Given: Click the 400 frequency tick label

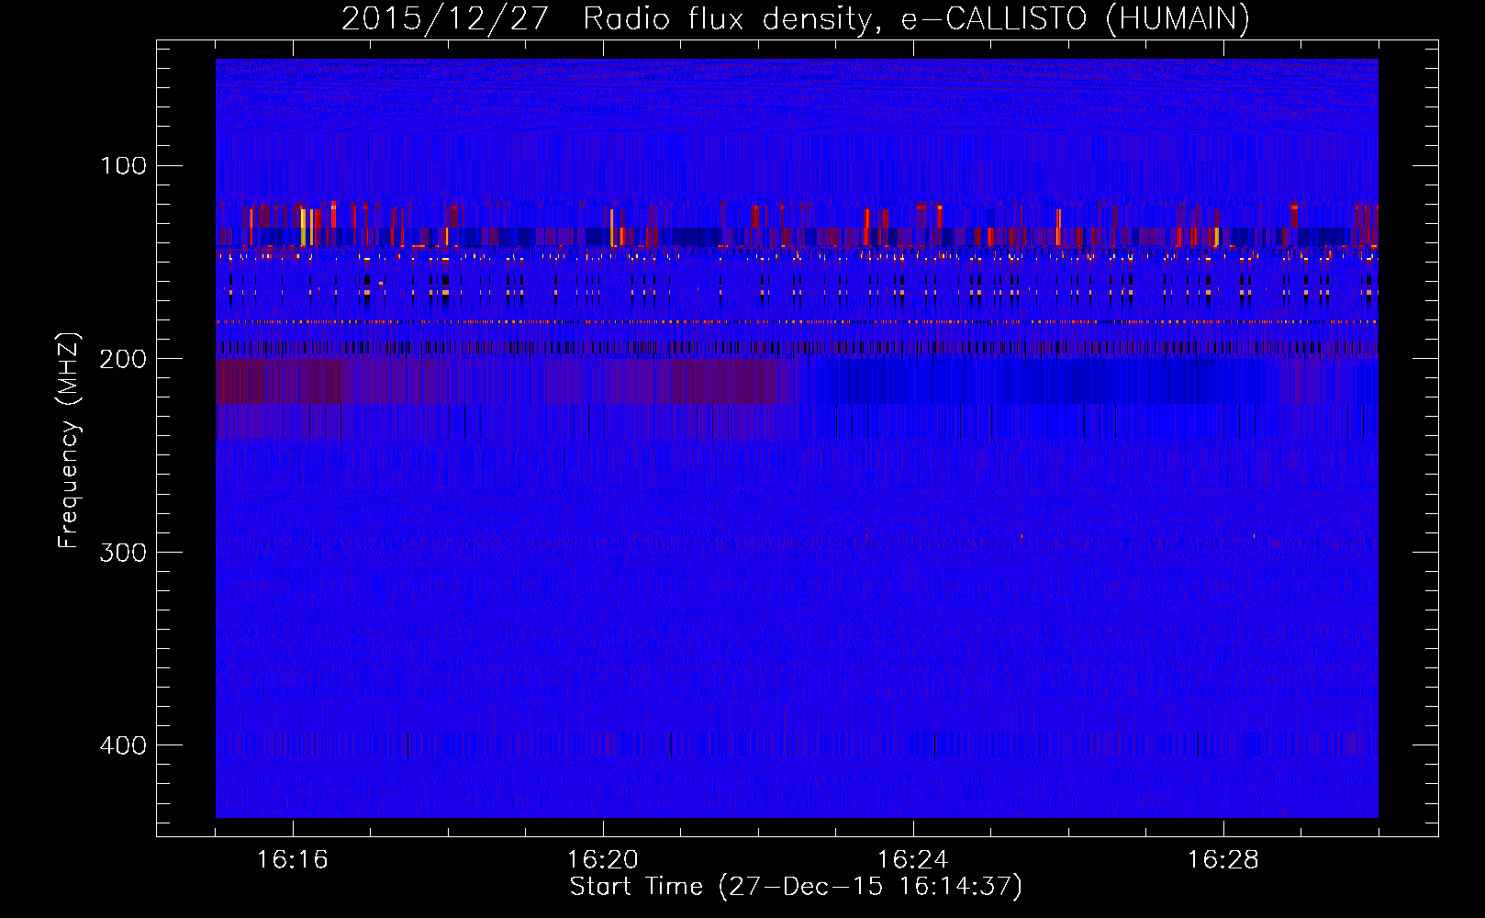Looking at the screenshot, I should tap(123, 744).
